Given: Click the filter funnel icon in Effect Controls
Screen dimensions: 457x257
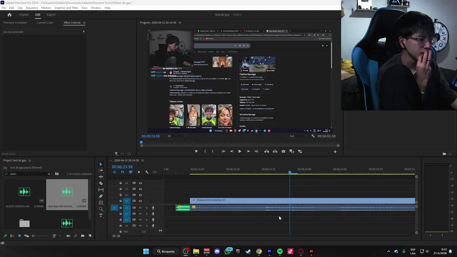Looking at the screenshot, I should pyautogui.click(x=116, y=154).
